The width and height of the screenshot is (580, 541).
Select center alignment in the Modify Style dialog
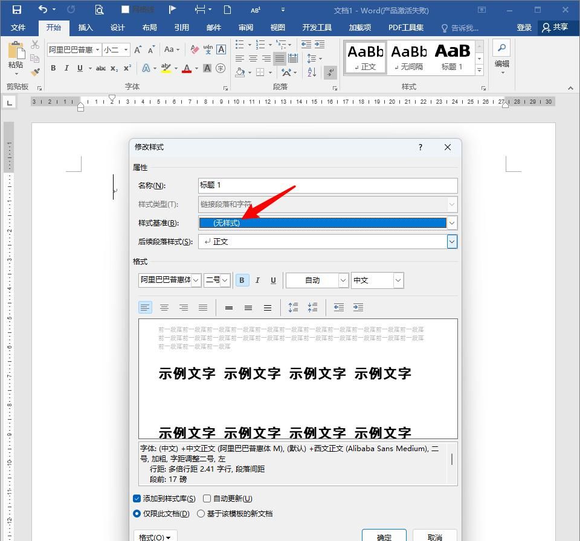(x=164, y=308)
